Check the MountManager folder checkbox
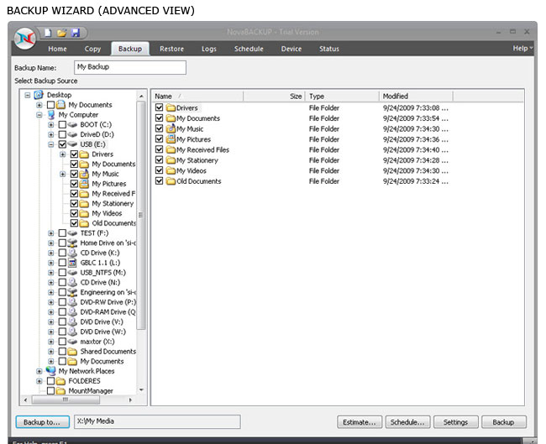This screenshot has width=546, height=444. coord(50,391)
